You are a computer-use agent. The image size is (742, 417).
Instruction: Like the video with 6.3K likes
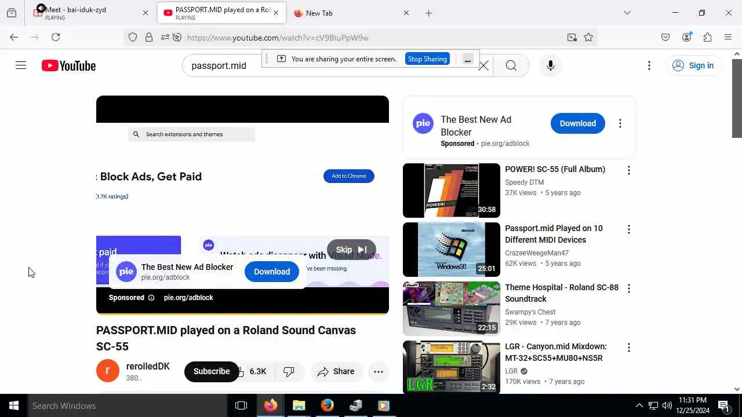254,371
